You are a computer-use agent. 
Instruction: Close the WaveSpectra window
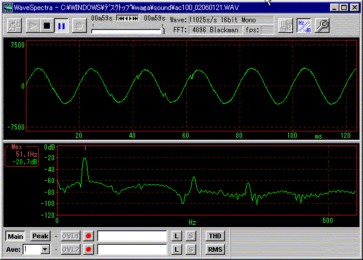pos(354,8)
